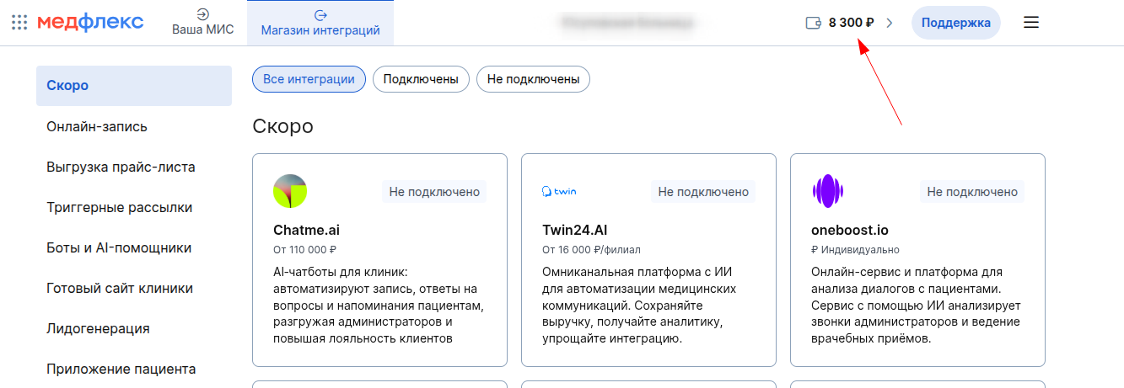1124x388 pixels.
Task: Go to Триггерные рассылки section
Action: pos(119,207)
